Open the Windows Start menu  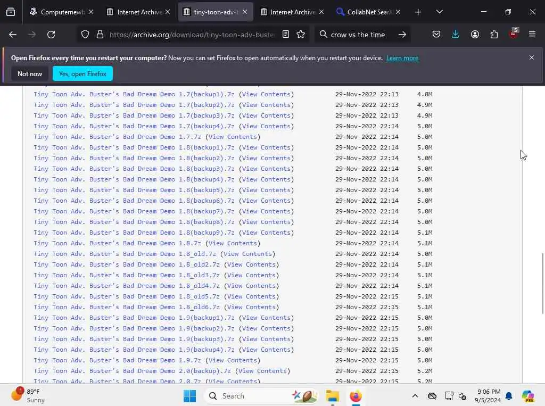[190, 396]
